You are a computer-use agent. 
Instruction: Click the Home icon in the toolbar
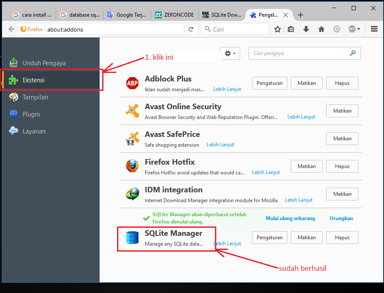pyautogui.click(x=321, y=29)
